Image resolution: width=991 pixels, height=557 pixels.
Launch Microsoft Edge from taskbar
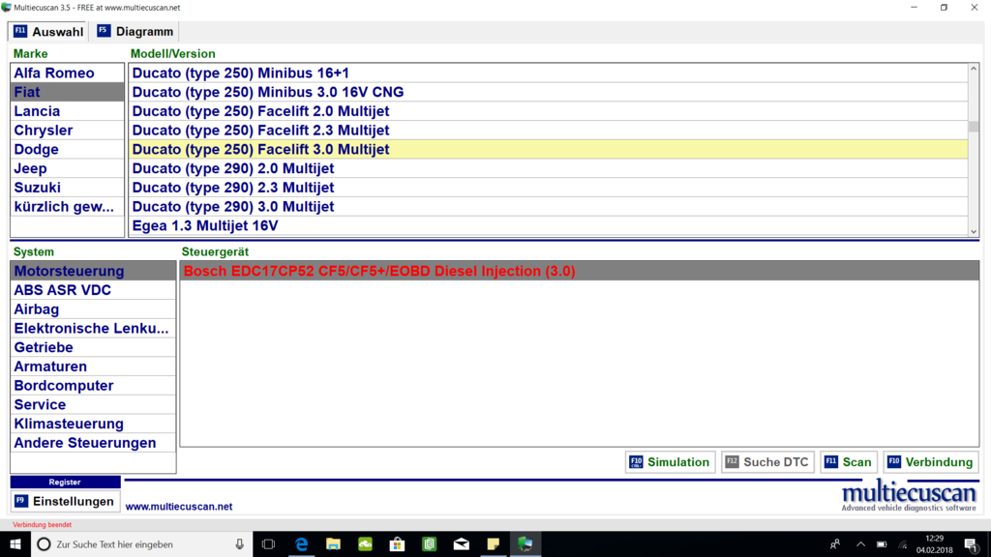(302, 543)
